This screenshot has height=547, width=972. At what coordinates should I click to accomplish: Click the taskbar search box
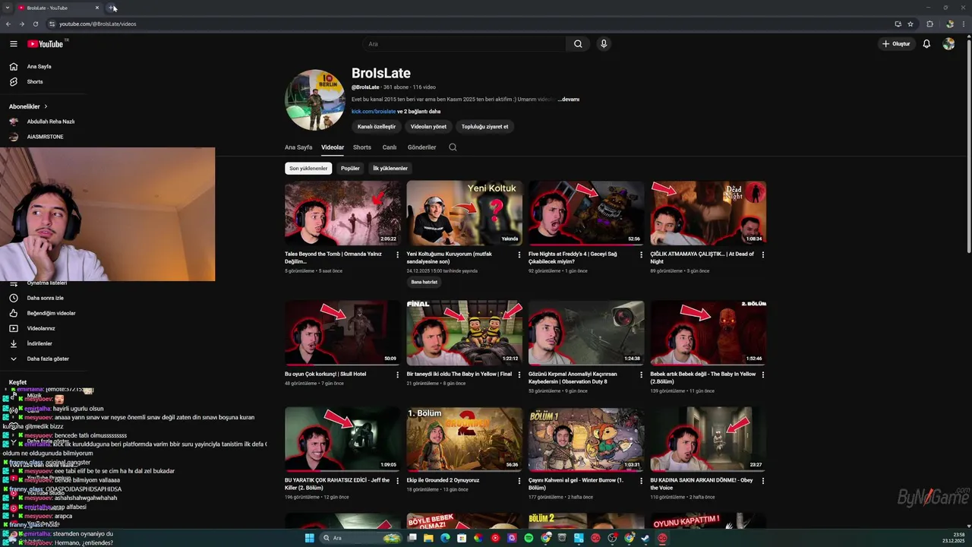[360, 538]
